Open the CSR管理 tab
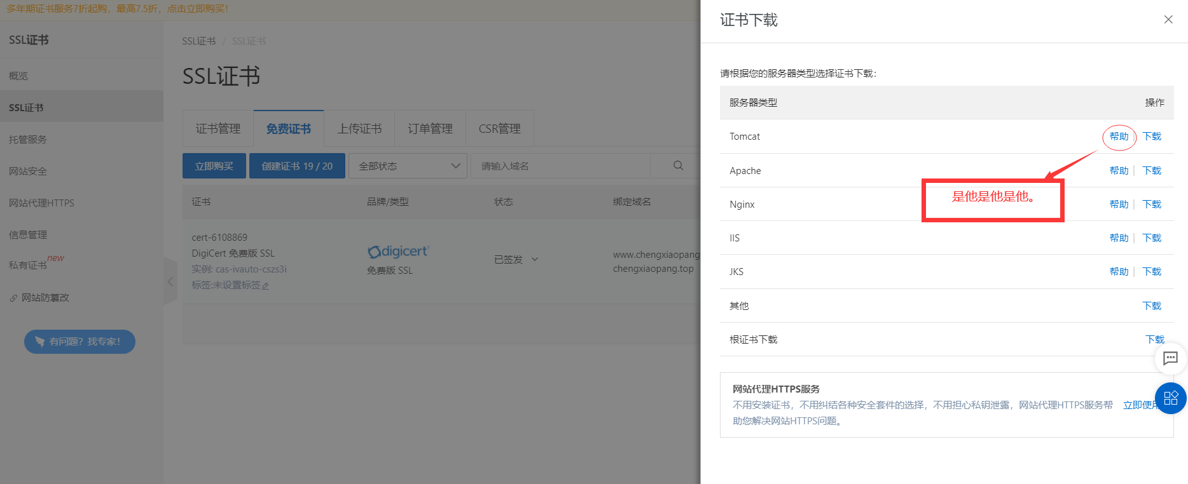This screenshot has height=484, width=1188. (x=500, y=129)
